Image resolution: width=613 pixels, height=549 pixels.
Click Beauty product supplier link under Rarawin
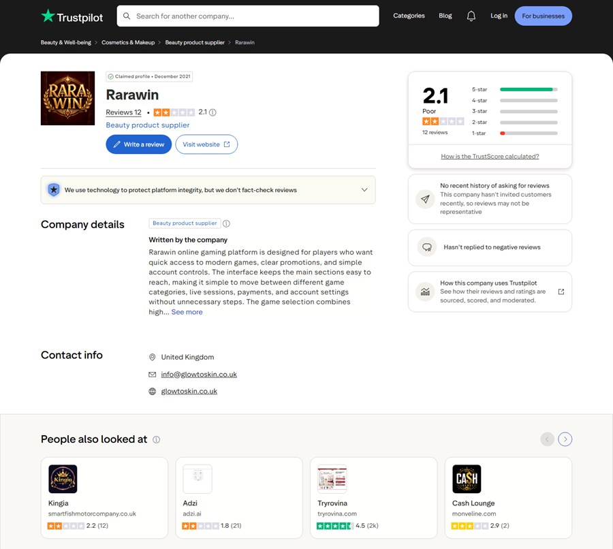147,125
